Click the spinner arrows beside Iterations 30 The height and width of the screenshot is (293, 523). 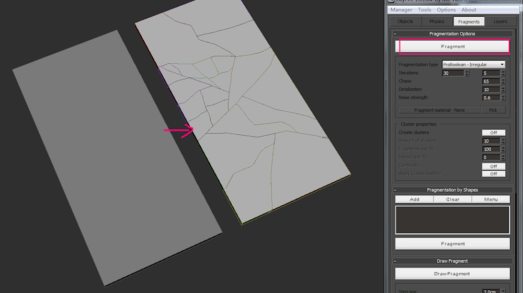click(467, 73)
